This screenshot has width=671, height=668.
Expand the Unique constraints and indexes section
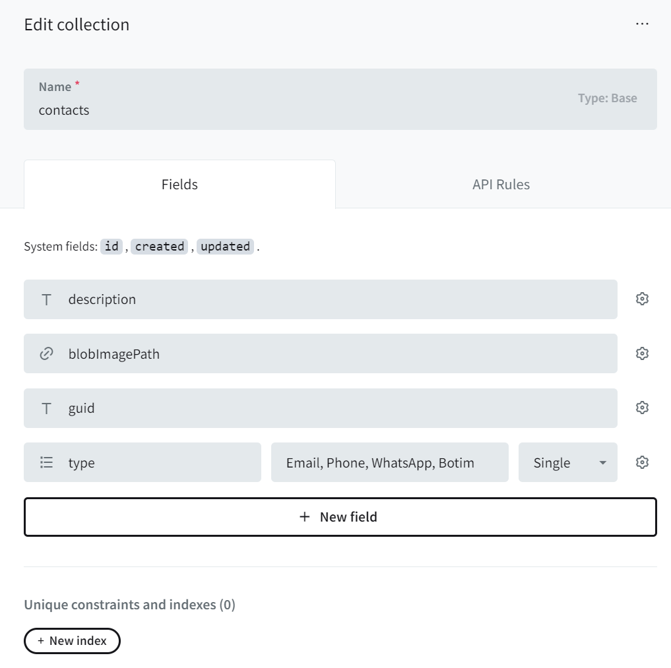[129, 604]
